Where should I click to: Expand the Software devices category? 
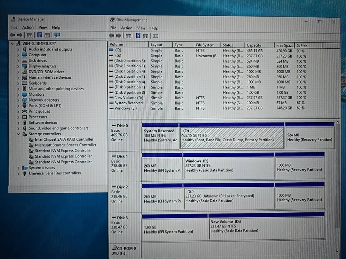coord(18,123)
